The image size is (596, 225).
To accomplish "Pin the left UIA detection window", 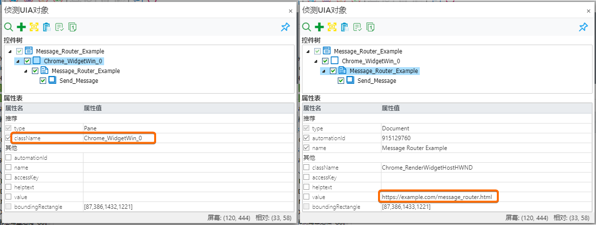I will coord(285,27).
